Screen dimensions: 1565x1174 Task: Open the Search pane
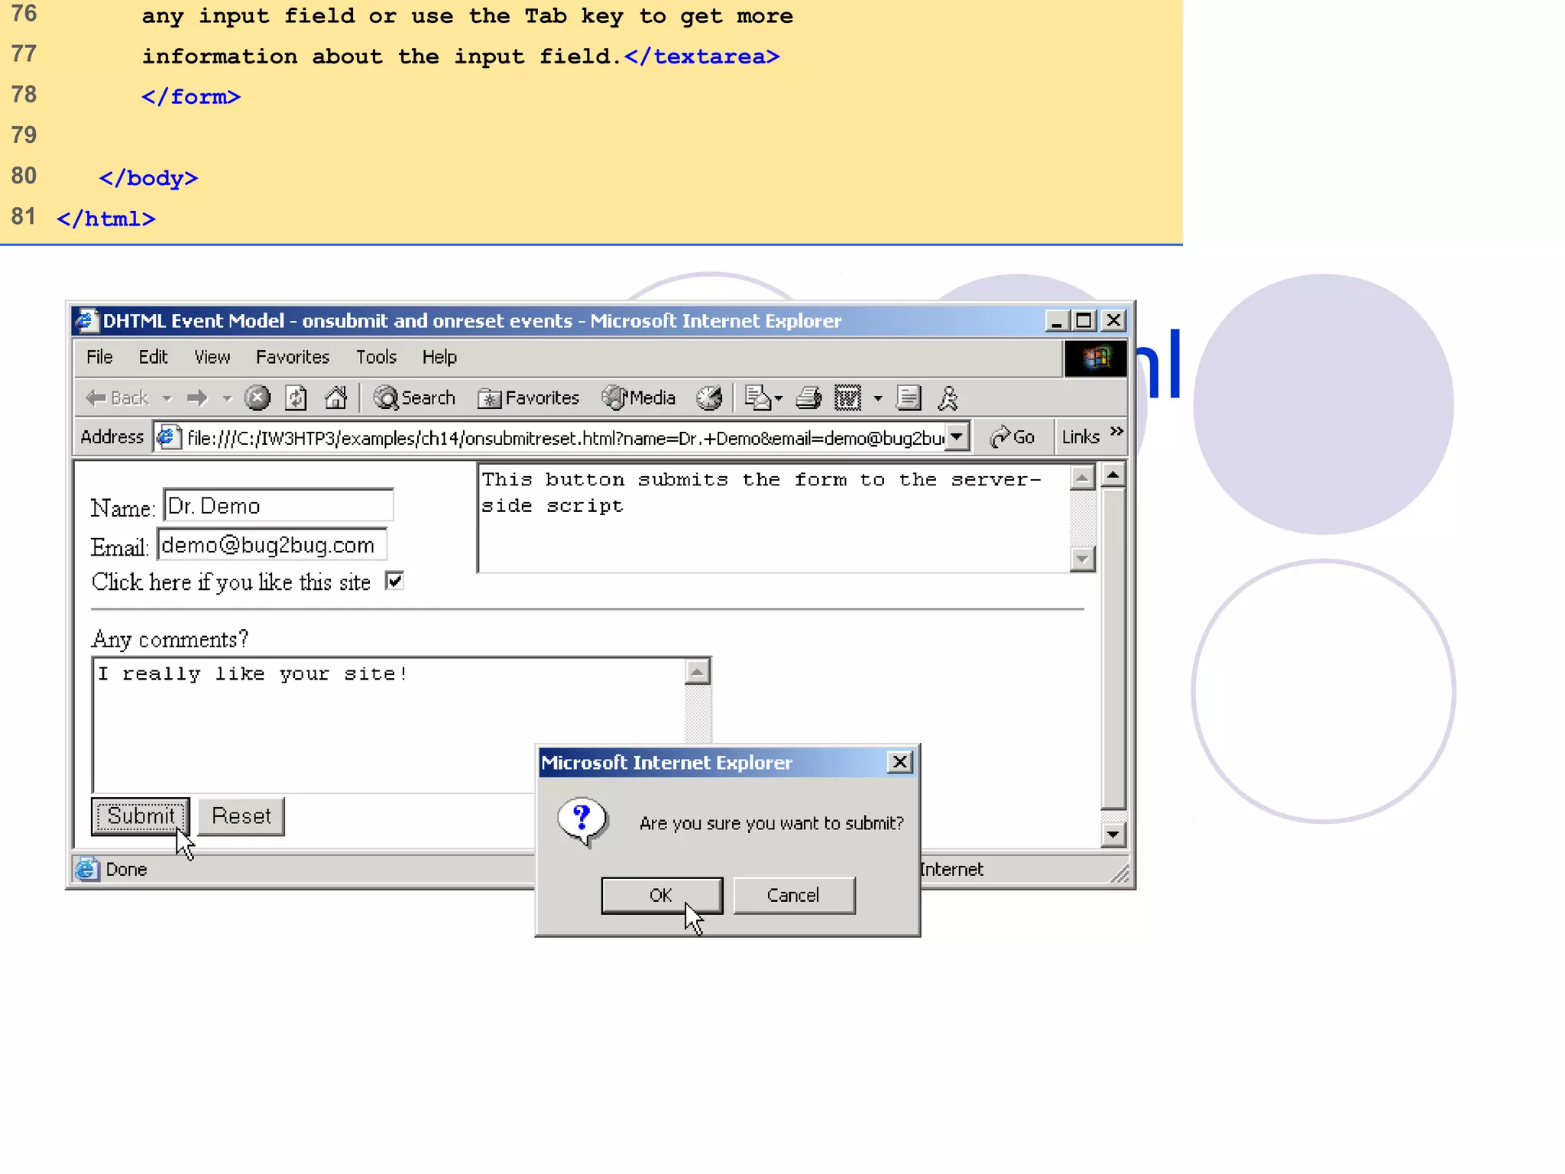pos(414,398)
